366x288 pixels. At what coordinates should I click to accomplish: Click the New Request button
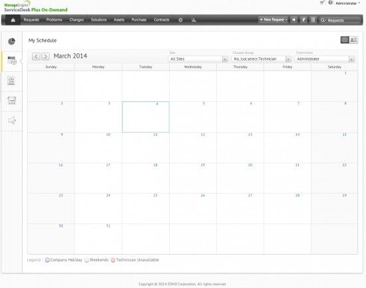[x=273, y=20]
